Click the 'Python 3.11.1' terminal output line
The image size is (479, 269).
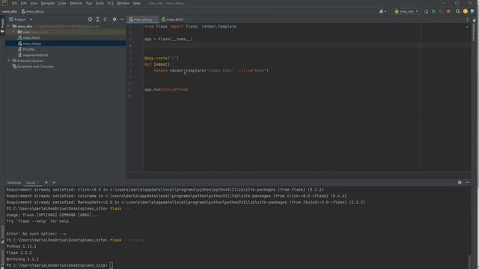point(22,247)
